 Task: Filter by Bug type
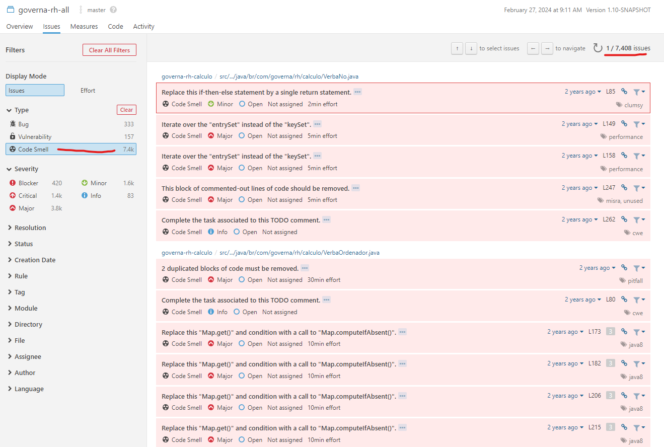coord(70,124)
